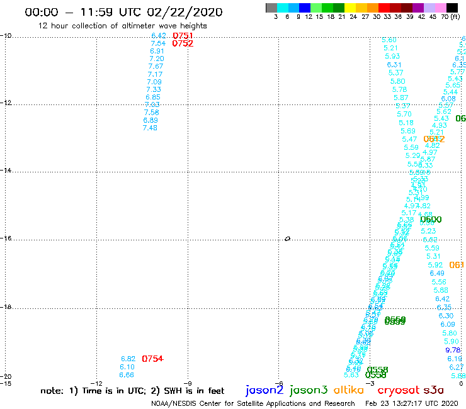Click the lavender swatch in the color bar
Image resolution: width=466 pixels, height=409 pixels.
[429, 8]
